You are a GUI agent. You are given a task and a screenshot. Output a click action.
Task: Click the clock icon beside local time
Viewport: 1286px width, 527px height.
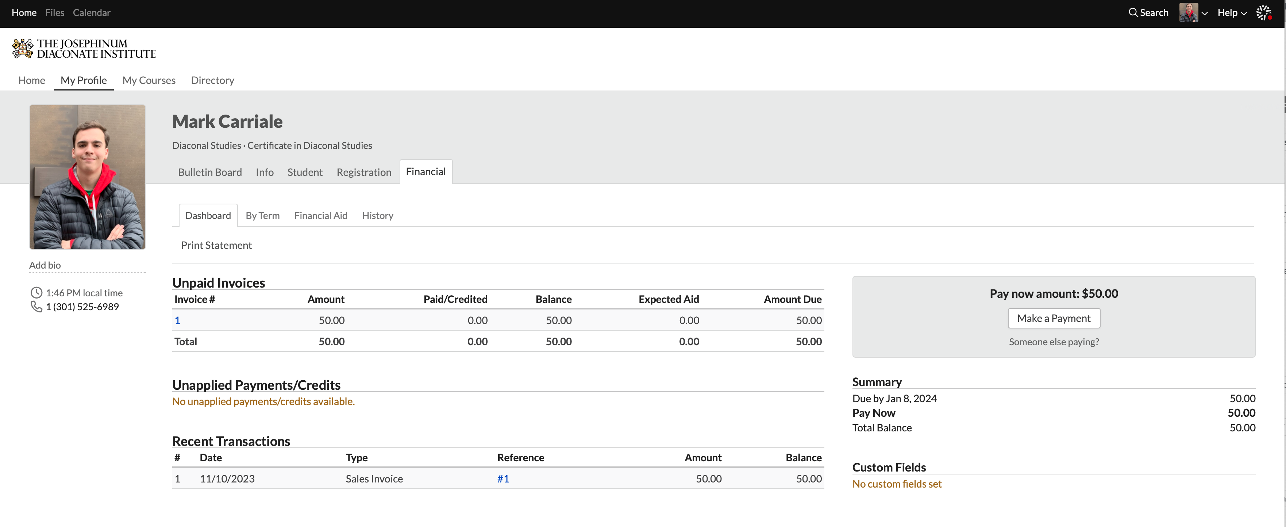tap(36, 293)
